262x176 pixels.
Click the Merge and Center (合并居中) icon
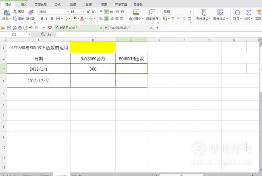(136, 13)
